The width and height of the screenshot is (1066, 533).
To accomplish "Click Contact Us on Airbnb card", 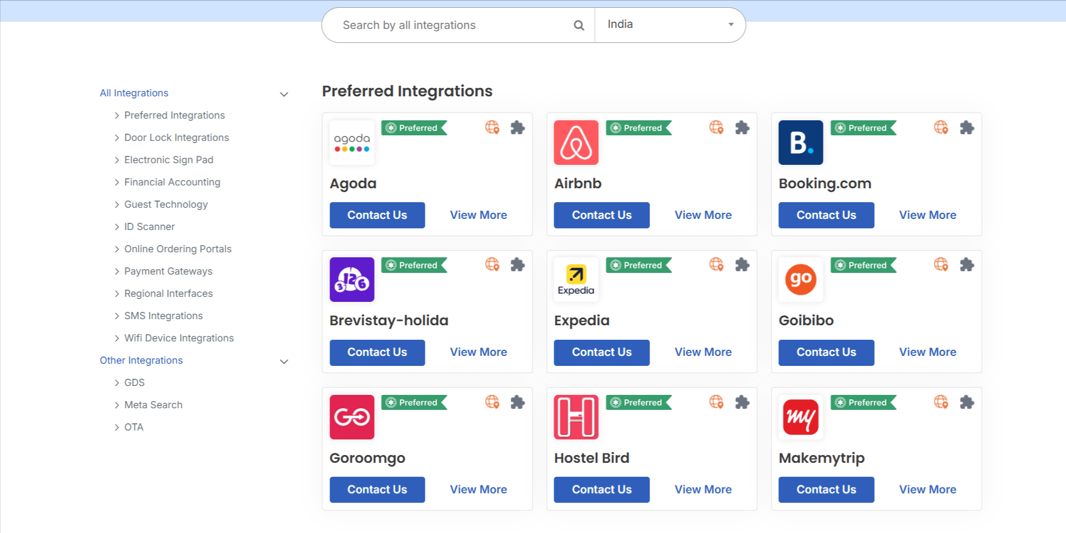I will click(602, 215).
